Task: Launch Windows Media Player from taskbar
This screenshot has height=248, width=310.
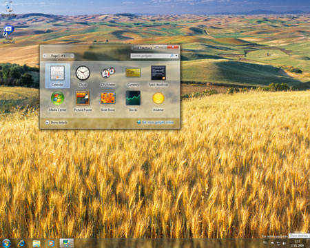Action: click(x=51, y=243)
